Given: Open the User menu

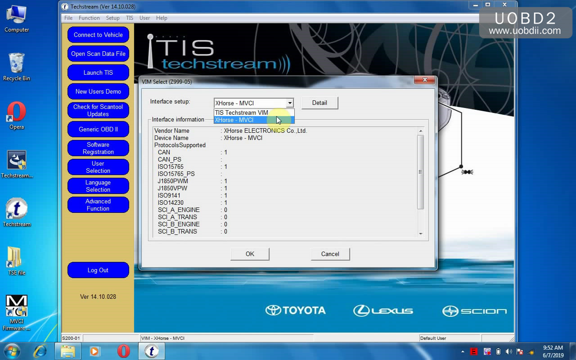Looking at the screenshot, I should click(144, 18).
